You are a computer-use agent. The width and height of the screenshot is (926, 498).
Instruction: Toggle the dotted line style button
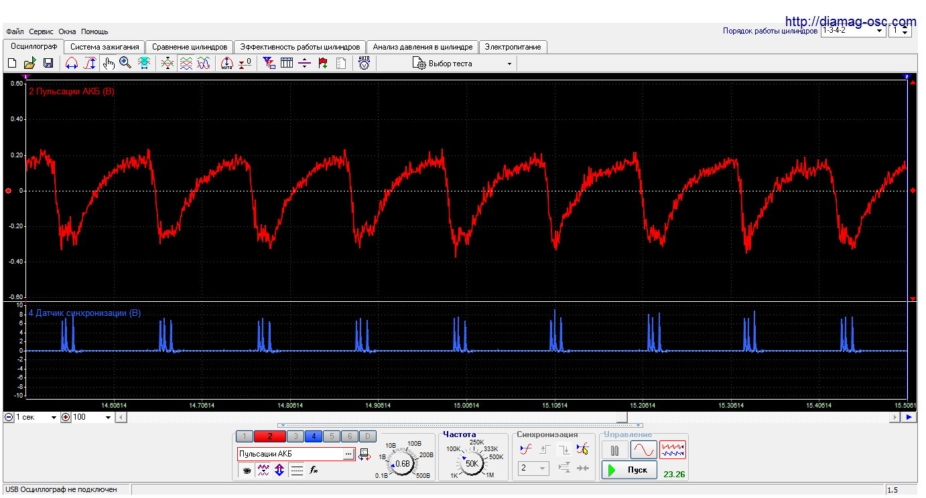[297, 471]
